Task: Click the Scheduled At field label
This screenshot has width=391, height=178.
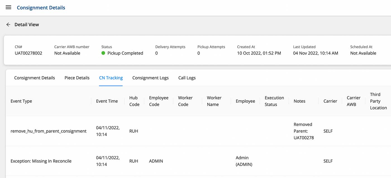Action: [361, 47]
